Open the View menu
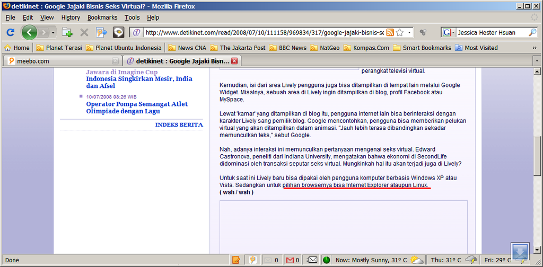This screenshot has height=267, width=543. tap(47, 17)
